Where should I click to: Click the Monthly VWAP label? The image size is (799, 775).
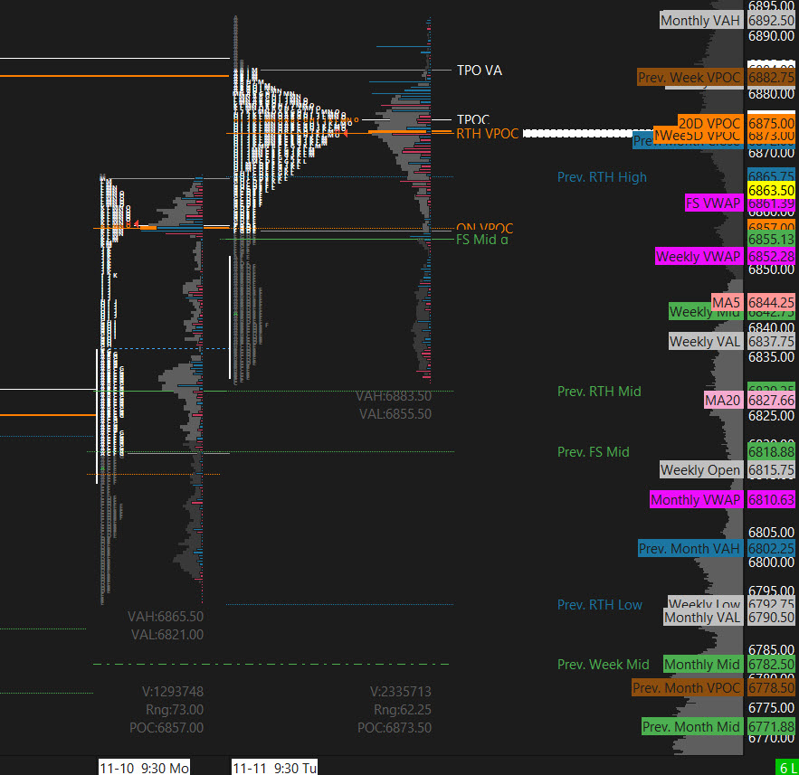(x=696, y=500)
